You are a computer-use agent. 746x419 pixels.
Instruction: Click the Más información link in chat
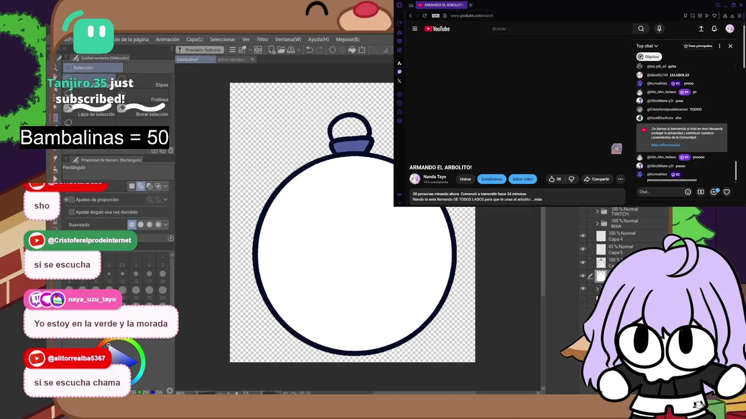[666, 145]
